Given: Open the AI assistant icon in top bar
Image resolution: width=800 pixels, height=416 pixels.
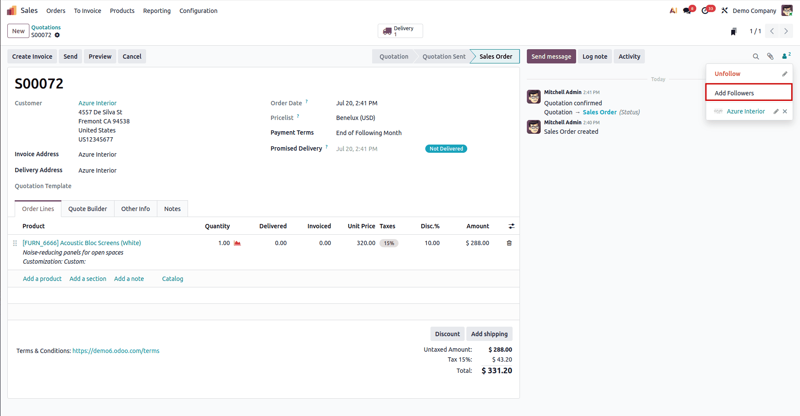Looking at the screenshot, I should (673, 10).
